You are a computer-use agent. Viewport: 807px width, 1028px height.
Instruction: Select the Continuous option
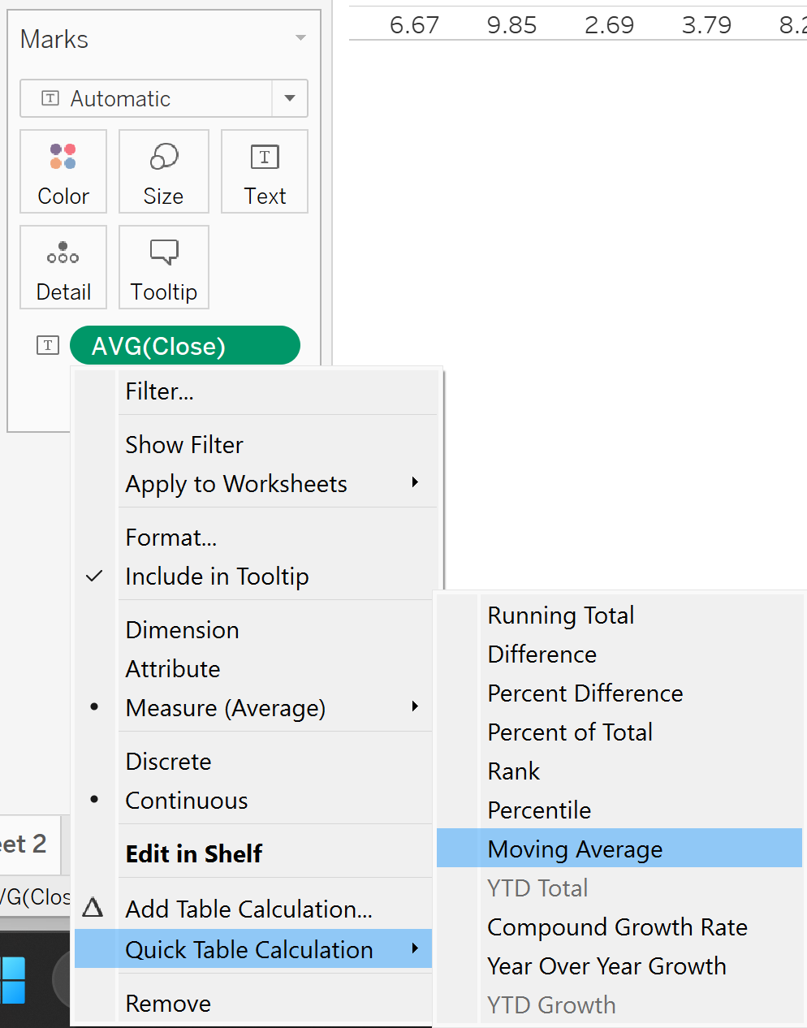[x=187, y=801]
